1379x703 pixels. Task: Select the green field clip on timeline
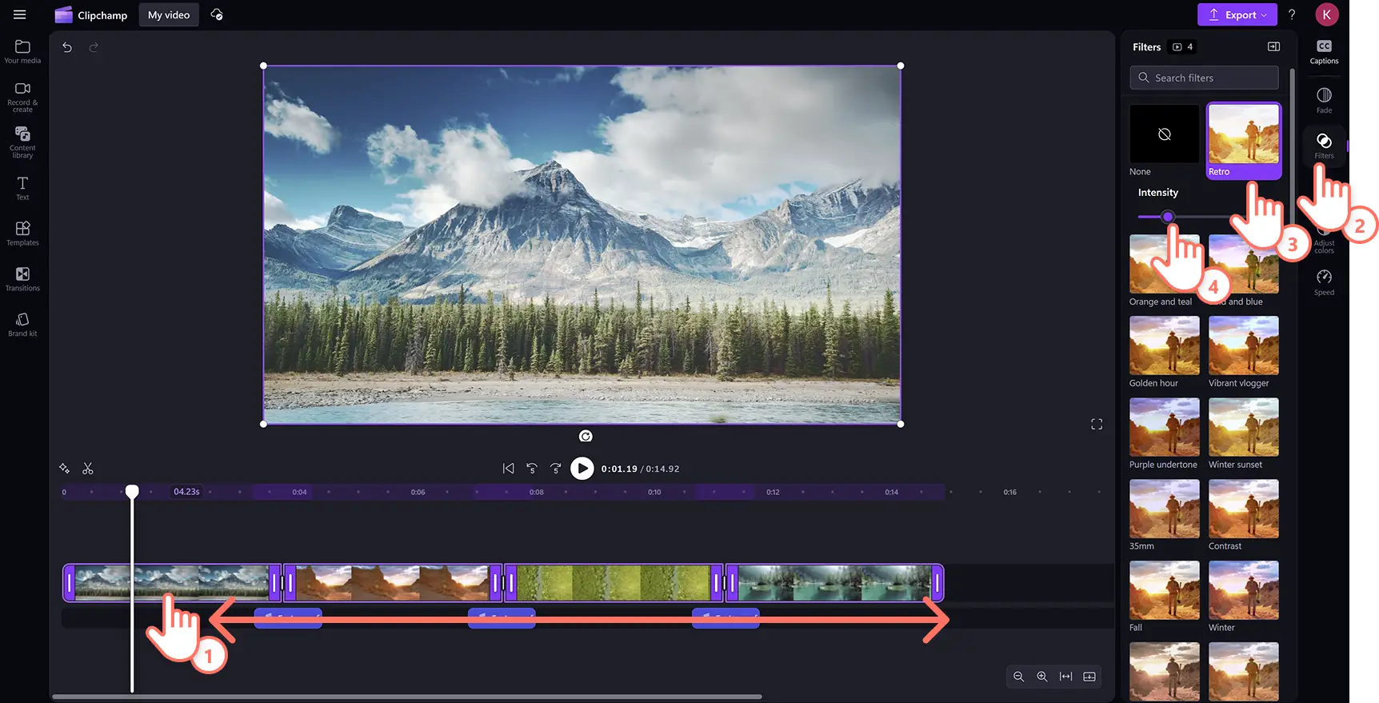point(614,583)
